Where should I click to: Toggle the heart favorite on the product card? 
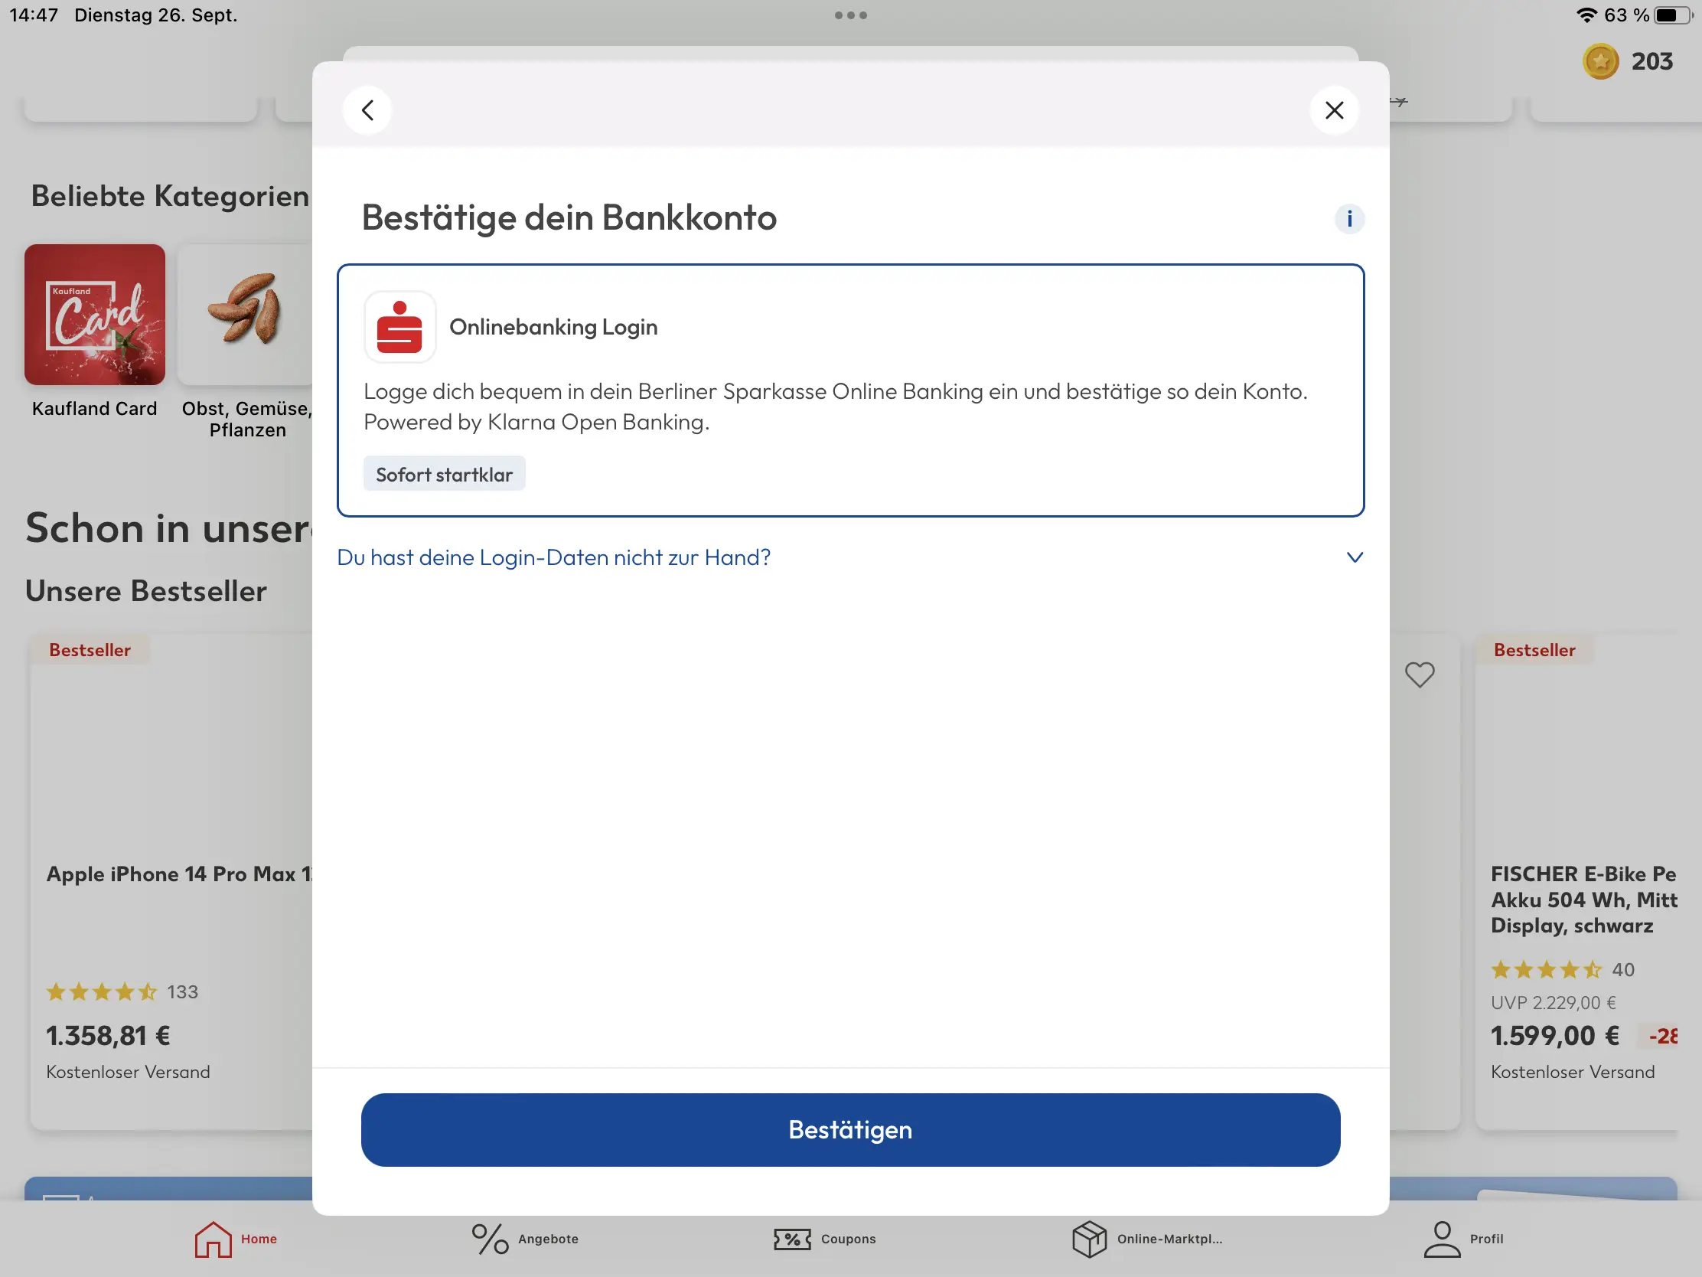click(x=1419, y=675)
